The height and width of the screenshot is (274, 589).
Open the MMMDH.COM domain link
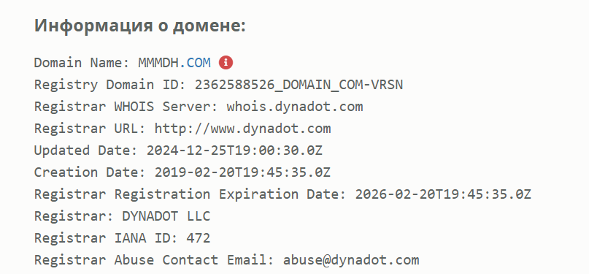(x=174, y=63)
